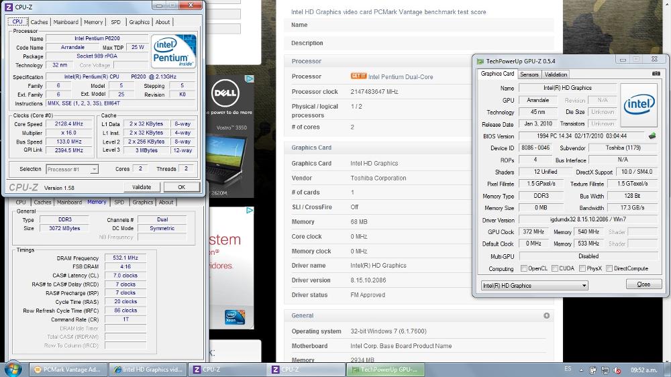Open the SPD tab in the lower CPU-Z window
The width and height of the screenshot is (671, 377).
(119, 202)
